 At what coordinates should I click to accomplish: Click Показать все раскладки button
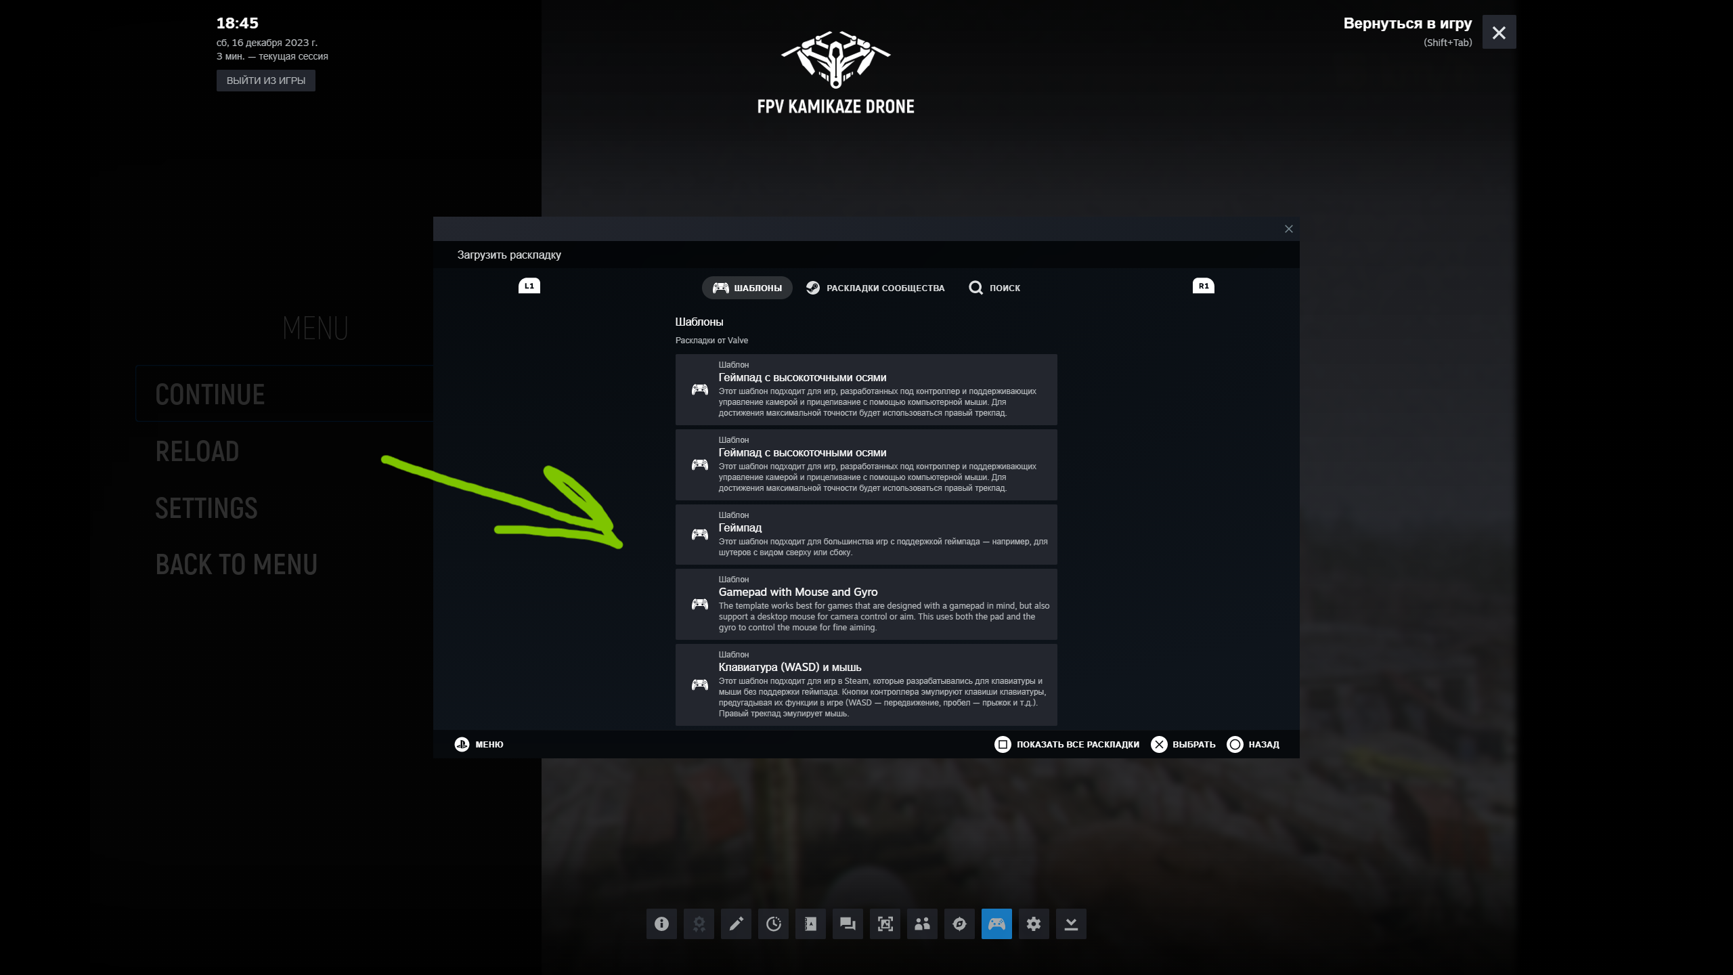pyautogui.click(x=1067, y=744)
